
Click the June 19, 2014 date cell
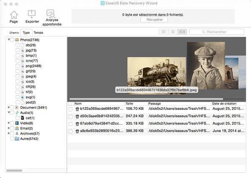(x=228, y=131)
